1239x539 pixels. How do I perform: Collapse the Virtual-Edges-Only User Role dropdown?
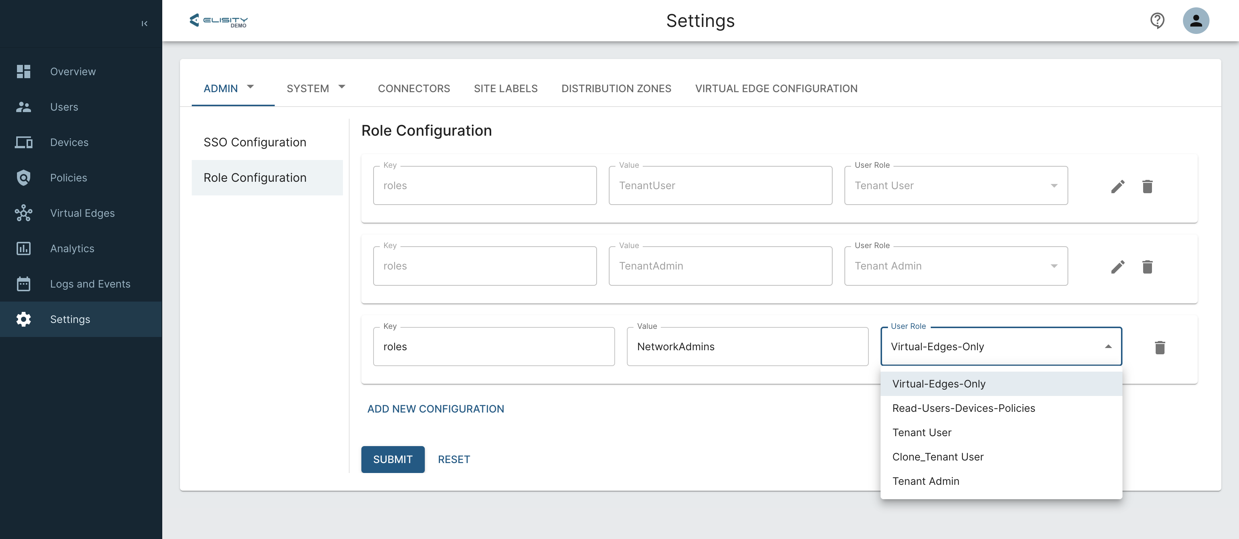point(1108,347)
